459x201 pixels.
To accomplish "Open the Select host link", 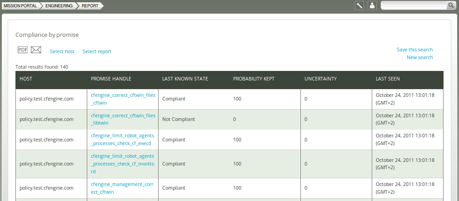I will (x=62, y=51).
